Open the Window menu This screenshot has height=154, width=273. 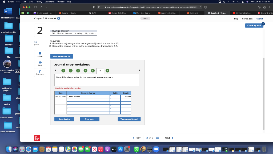[x=61, y=2]
